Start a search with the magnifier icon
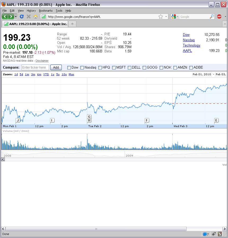Screen dimensions: 228x238 tap(211, 16)
